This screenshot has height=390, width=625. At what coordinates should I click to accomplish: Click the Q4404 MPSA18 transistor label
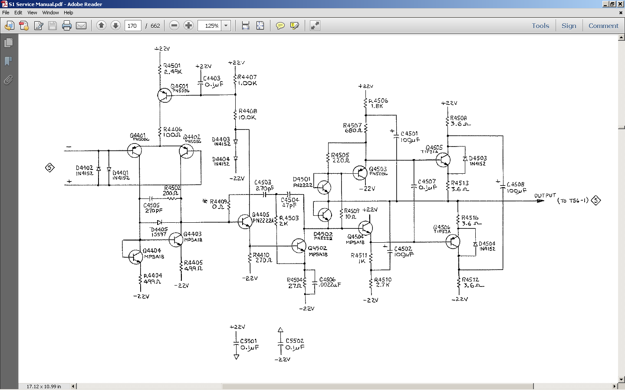click(x=153, y=253)
